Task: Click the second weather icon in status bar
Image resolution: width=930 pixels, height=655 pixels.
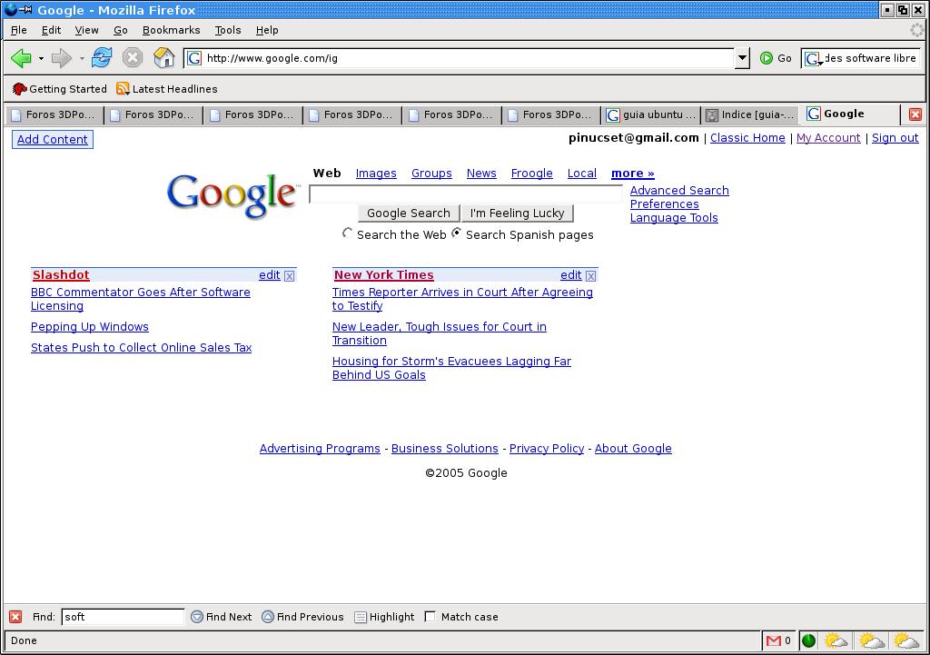Action: coord(871,640)
